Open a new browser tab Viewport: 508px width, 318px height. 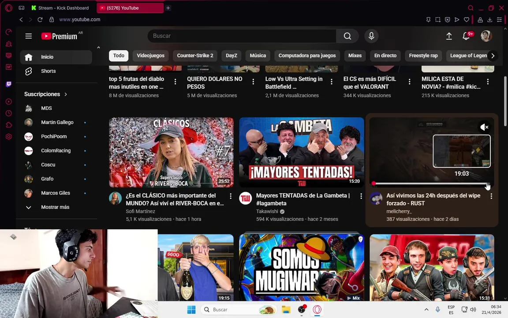click(168, 8)
